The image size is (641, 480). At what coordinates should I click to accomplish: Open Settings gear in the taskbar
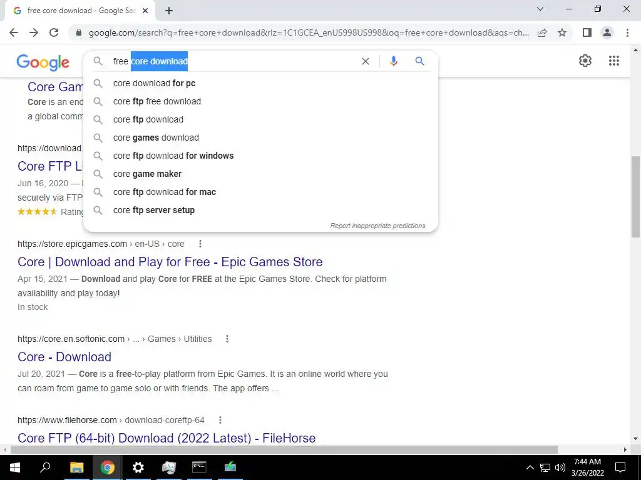(x=138, y=467)
